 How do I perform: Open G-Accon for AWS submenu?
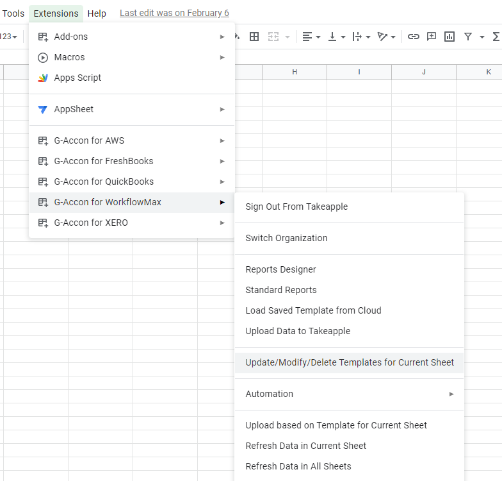(x=132, y=141)
